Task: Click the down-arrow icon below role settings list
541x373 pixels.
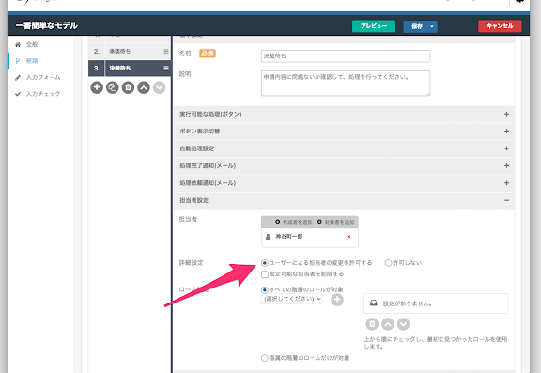Action: coord(403,324)
